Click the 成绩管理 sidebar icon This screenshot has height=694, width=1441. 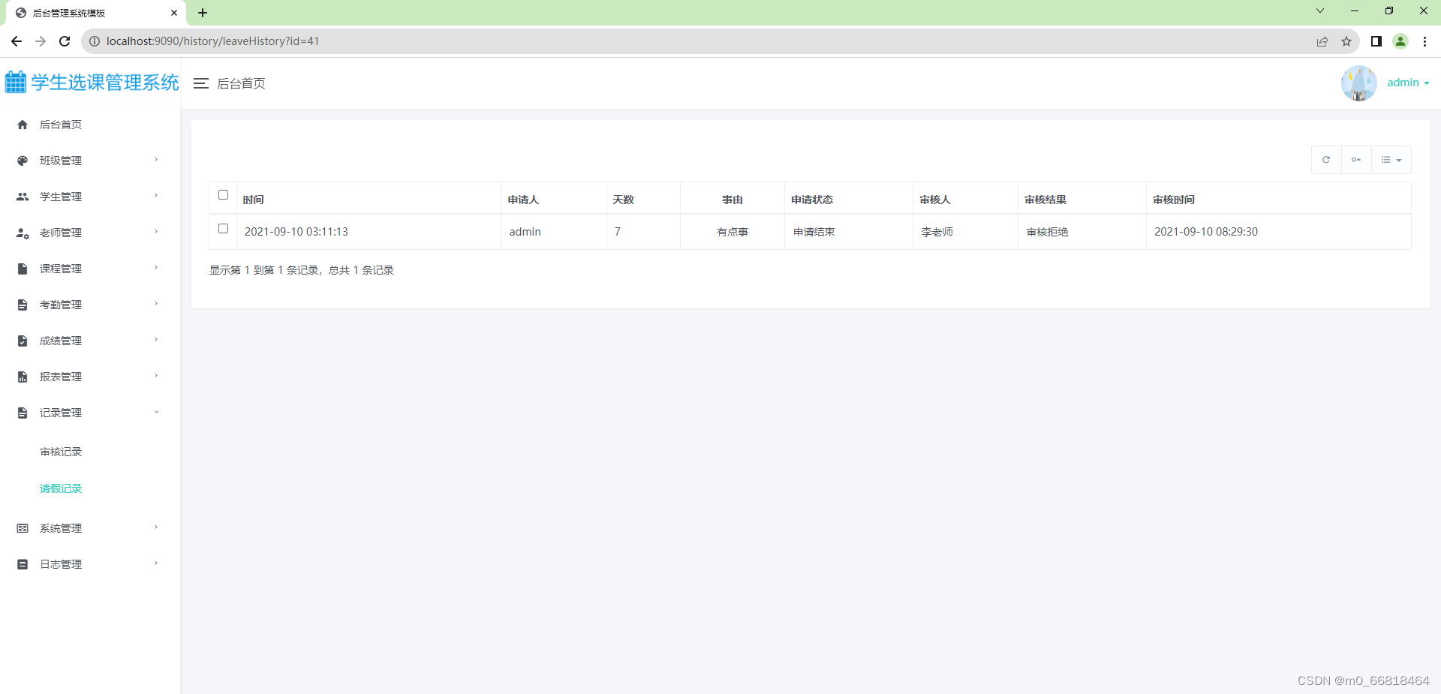[22, 340]
